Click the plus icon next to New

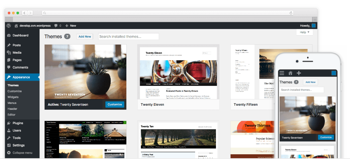[67, 26]
